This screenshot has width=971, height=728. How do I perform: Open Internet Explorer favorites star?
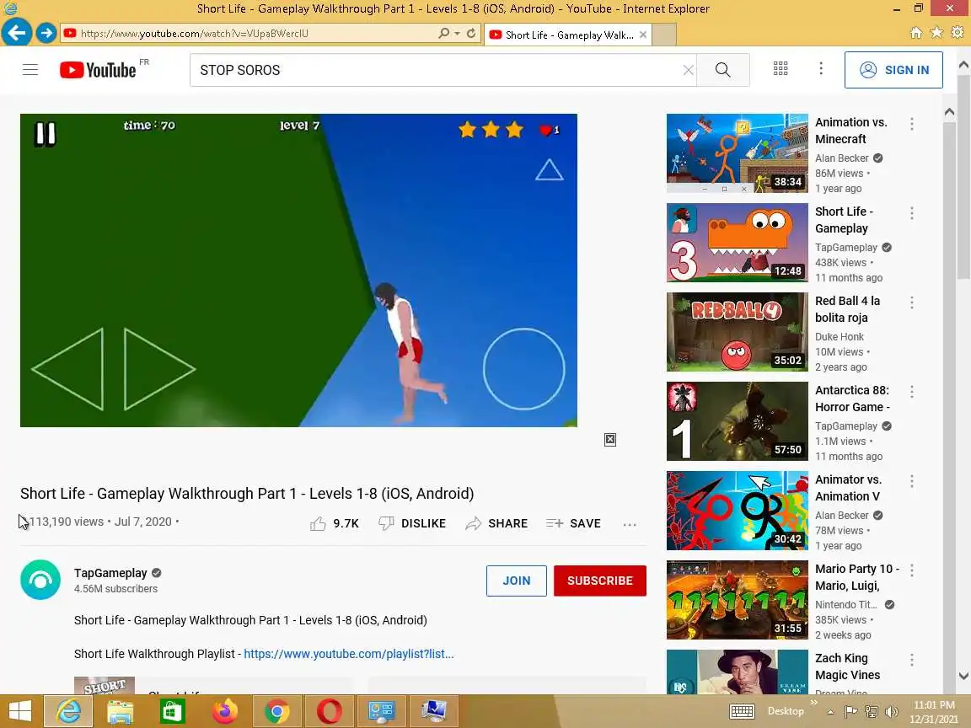936,33
